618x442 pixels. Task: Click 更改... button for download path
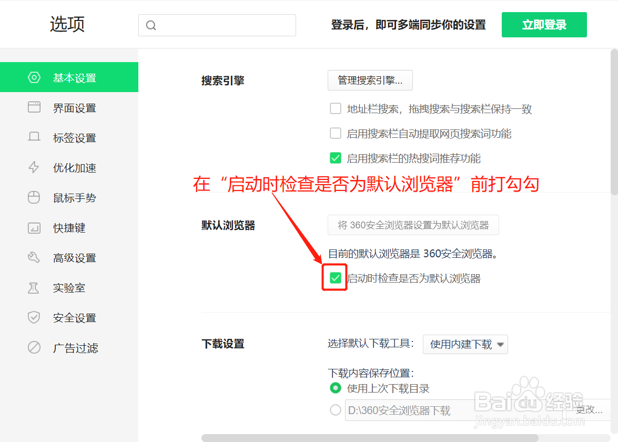pos(589,410)
